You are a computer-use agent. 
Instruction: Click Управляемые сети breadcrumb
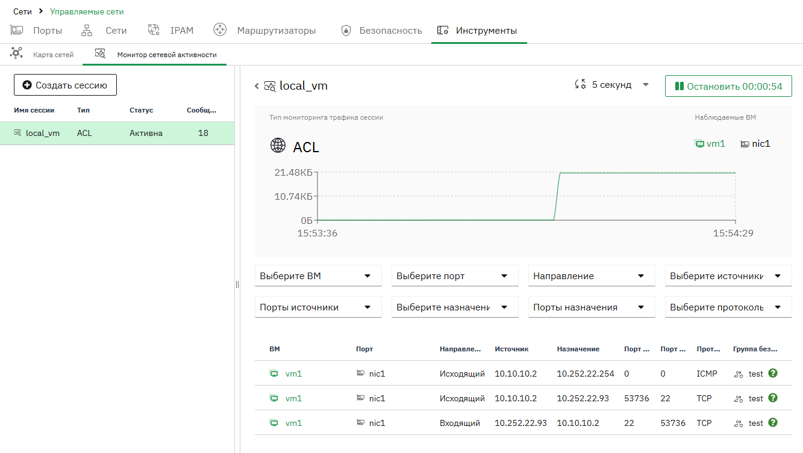tap(87, 11)
